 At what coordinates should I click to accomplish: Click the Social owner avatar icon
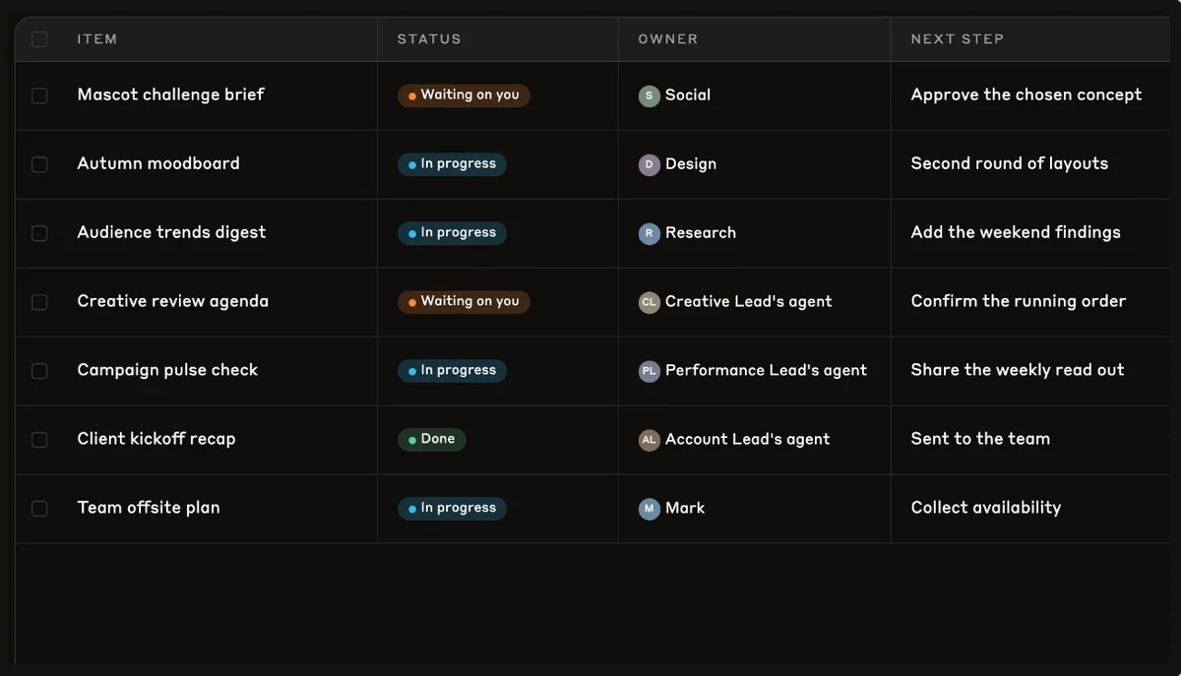[649, 95]
